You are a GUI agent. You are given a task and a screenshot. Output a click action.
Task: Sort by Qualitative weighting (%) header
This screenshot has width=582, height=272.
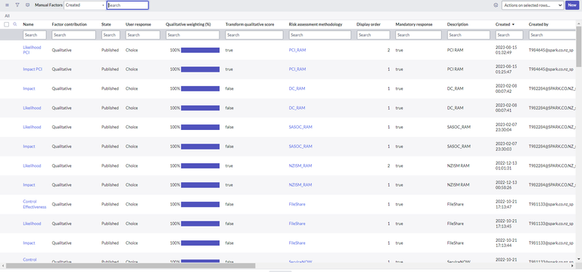click(x=188, y=24)
